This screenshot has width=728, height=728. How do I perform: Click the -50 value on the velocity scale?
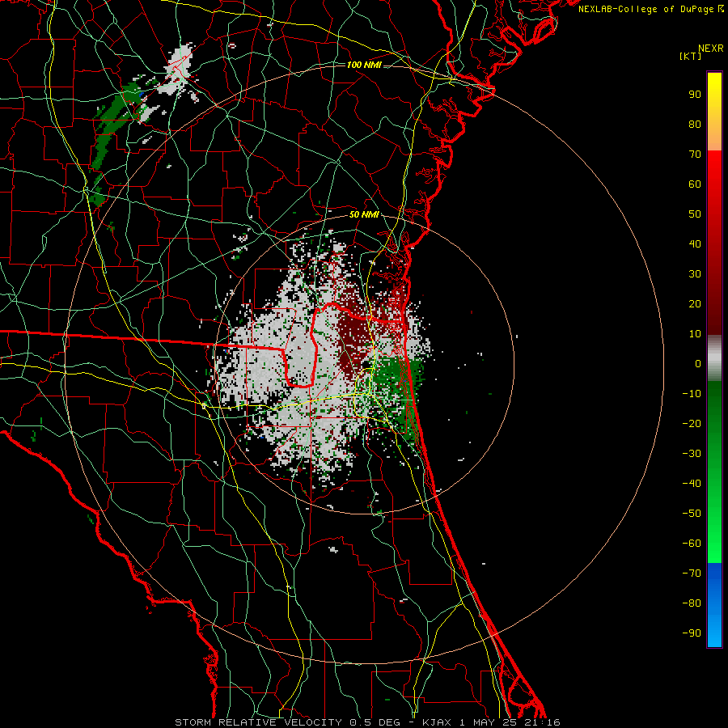pyautogui.click(x=692, y=514)
